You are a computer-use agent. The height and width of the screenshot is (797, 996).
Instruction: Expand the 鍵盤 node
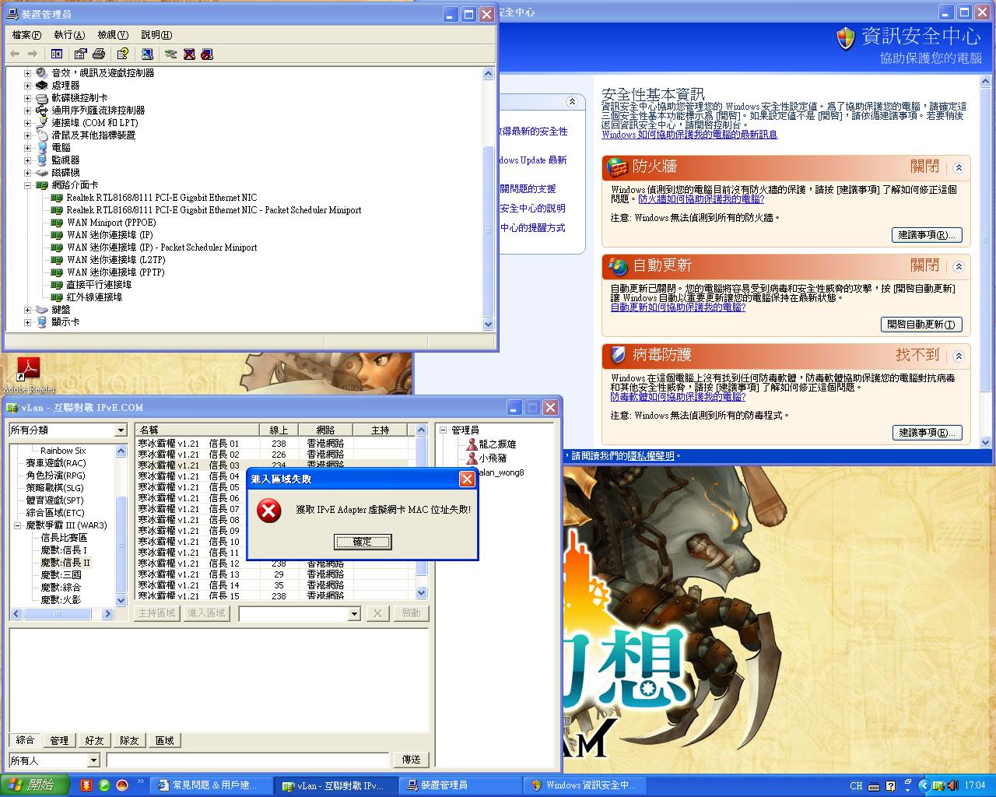pyautogui.click(x=28, y=309)
